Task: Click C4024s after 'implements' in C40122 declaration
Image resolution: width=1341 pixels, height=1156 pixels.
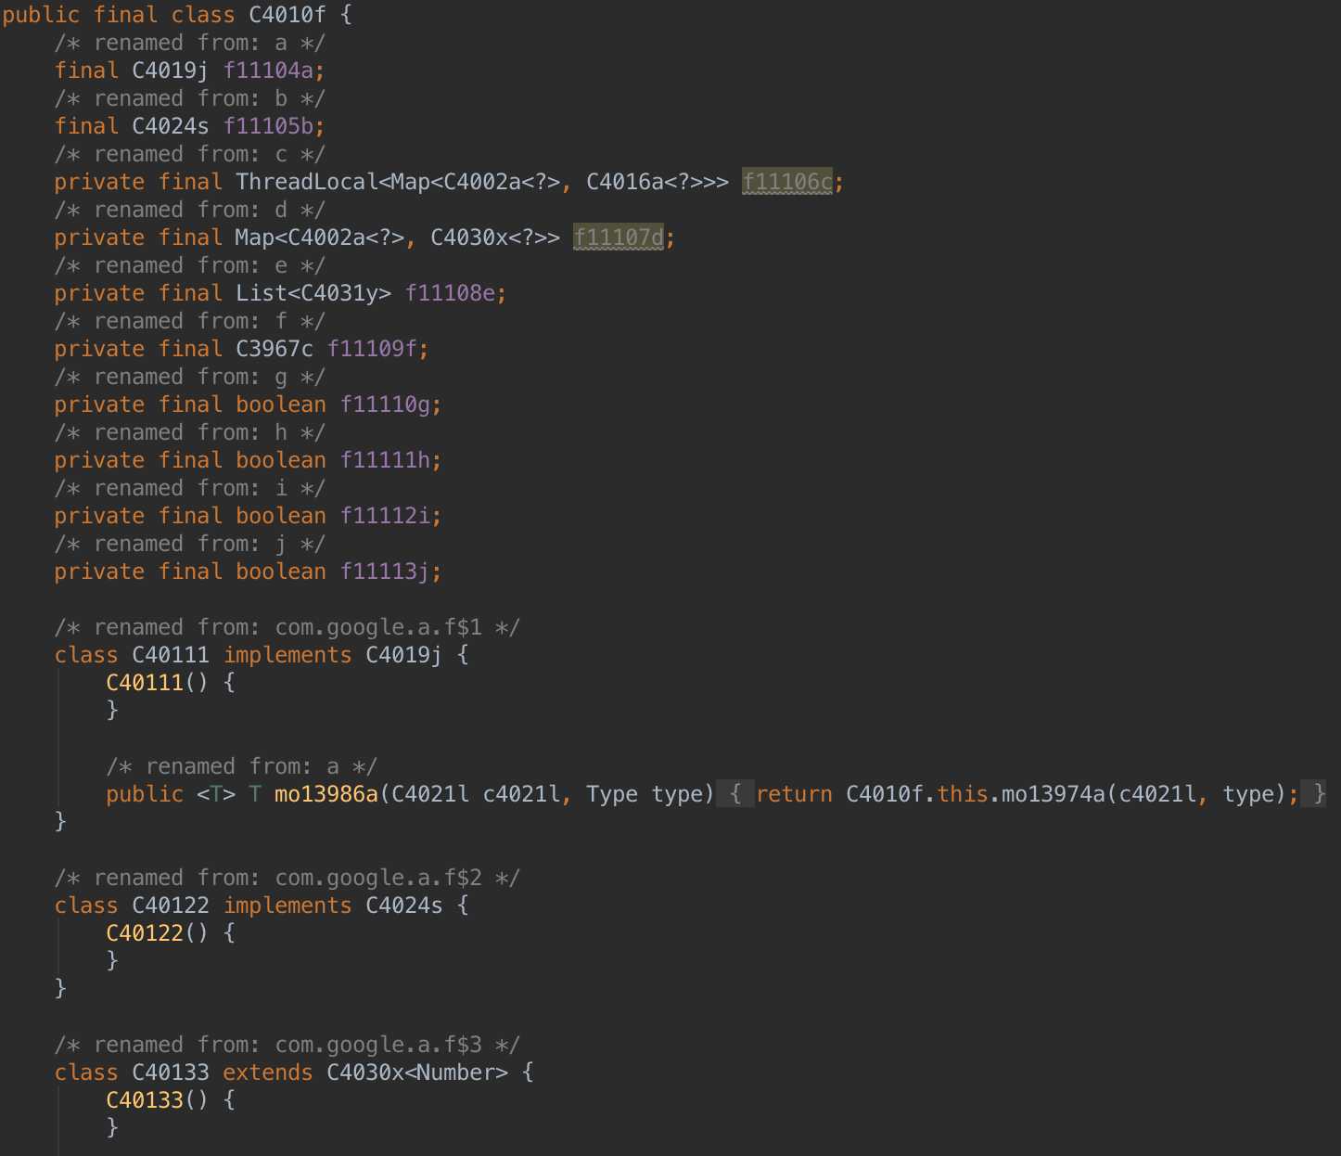Action: [404, 906]
